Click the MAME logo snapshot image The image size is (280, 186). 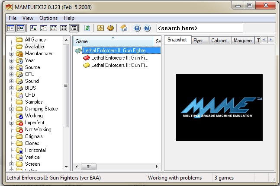tap(219, 108)
